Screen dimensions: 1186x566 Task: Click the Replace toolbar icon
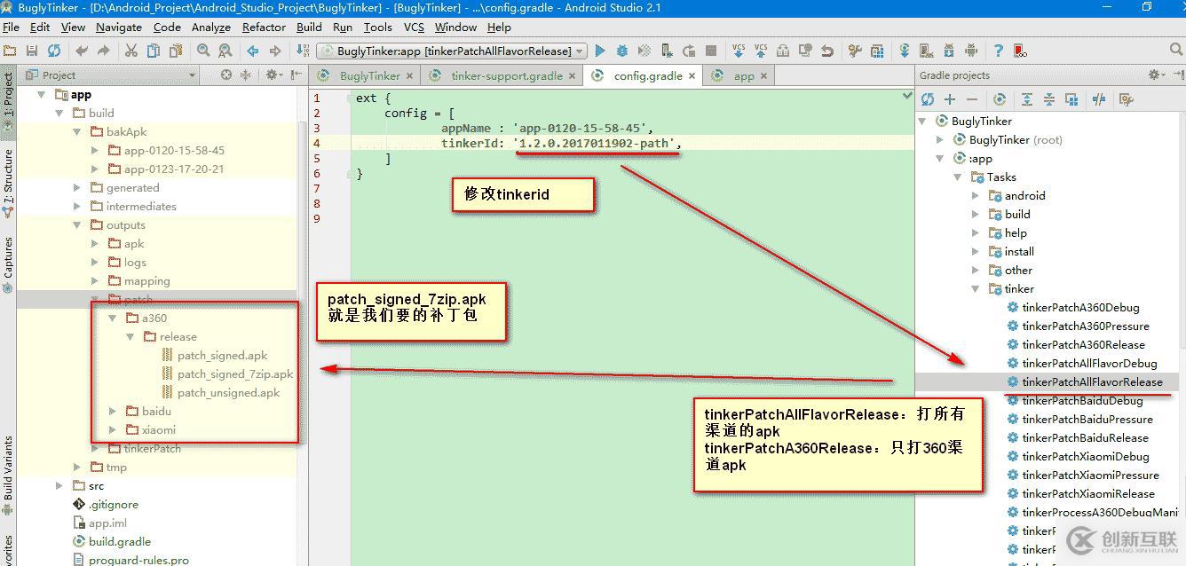225,51
